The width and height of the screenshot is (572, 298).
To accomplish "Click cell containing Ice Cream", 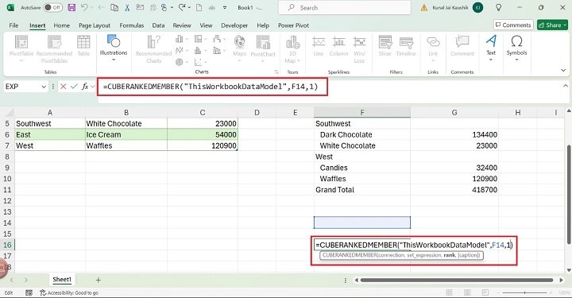I will [x=126, y=134].
